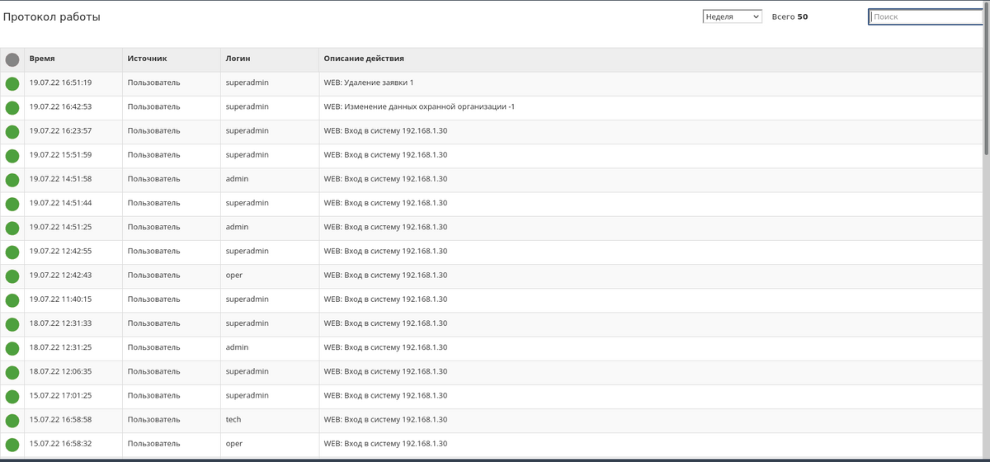Click Описание действия column header
Image resolution: width=990 pixels, height=462 pixels.
pyautogui.click(x=363, y=59)
